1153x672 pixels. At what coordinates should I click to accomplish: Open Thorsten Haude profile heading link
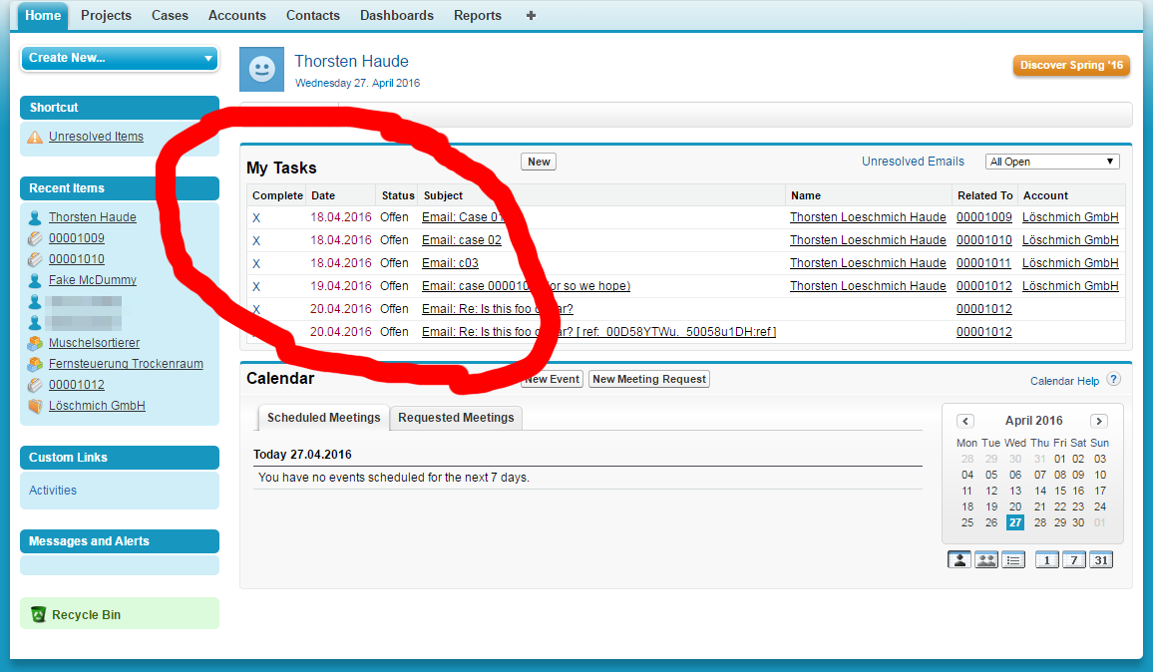351,61
